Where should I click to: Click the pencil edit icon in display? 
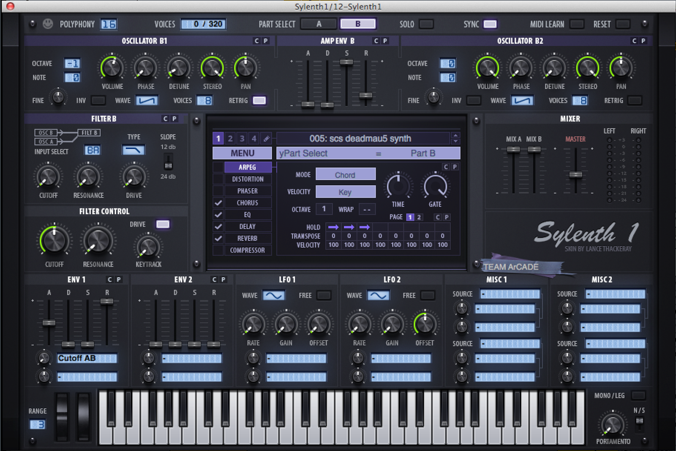coord(266,138)
